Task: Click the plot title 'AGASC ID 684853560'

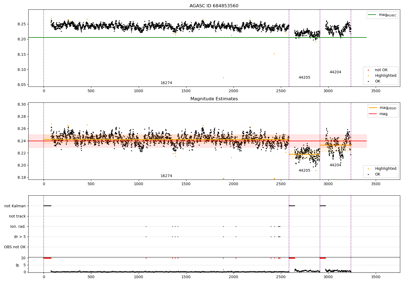Action: [x=214, y=6]
